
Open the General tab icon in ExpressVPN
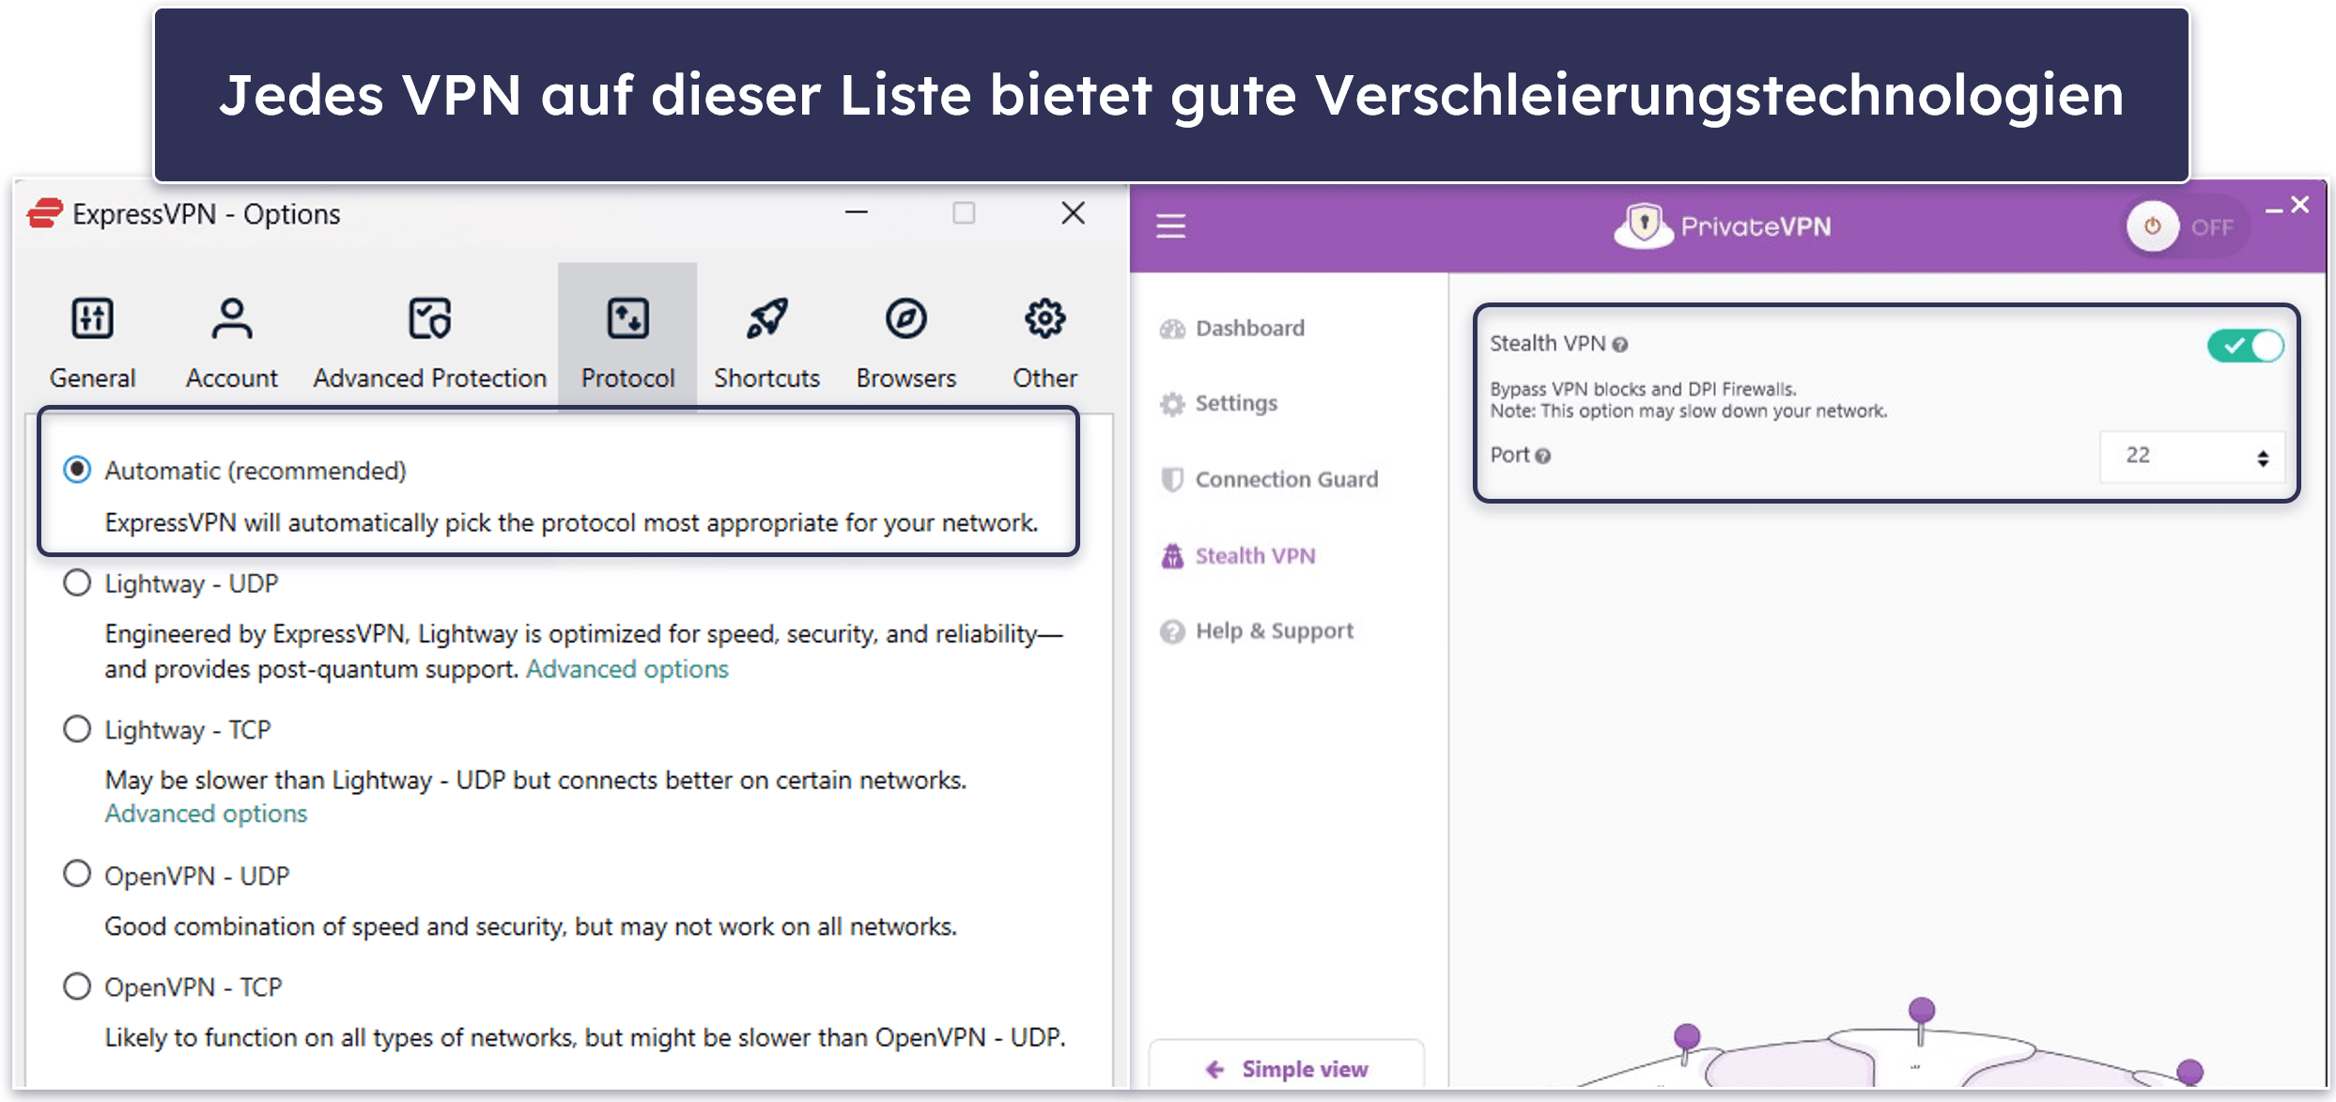pyautogui.click(x=92, y=318)
